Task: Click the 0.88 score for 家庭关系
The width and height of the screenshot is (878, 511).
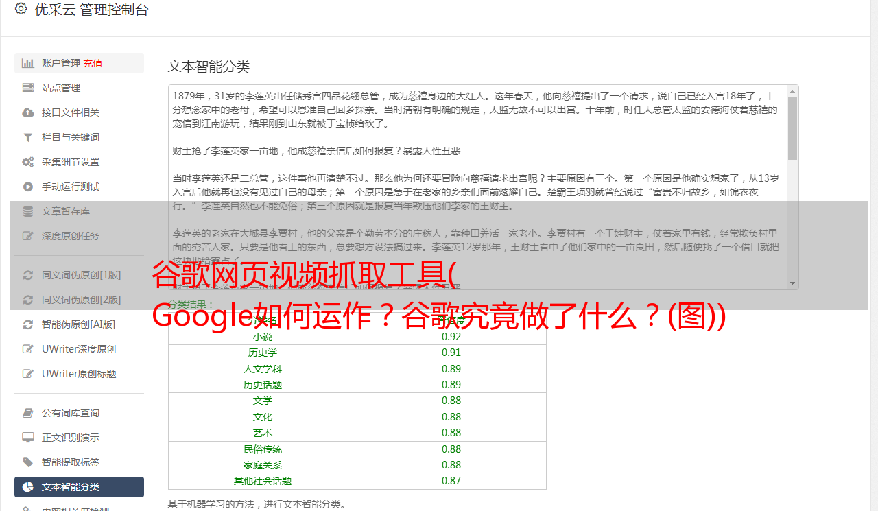Action: coord(451,465)
